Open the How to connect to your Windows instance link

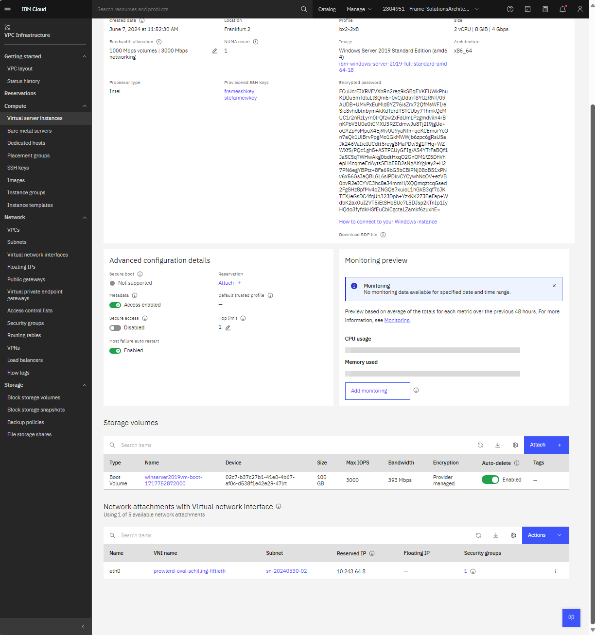tap(387, 221)
